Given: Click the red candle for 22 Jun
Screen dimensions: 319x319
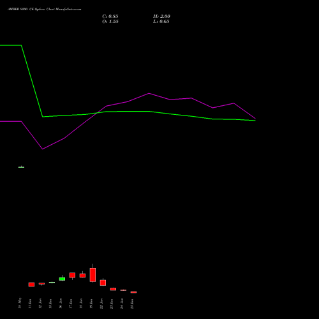Looking at the screenshot, I should [103, 283].
